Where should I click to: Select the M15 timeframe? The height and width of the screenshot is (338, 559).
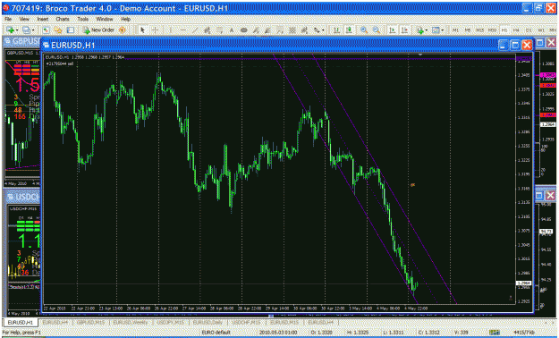[480, 30]
